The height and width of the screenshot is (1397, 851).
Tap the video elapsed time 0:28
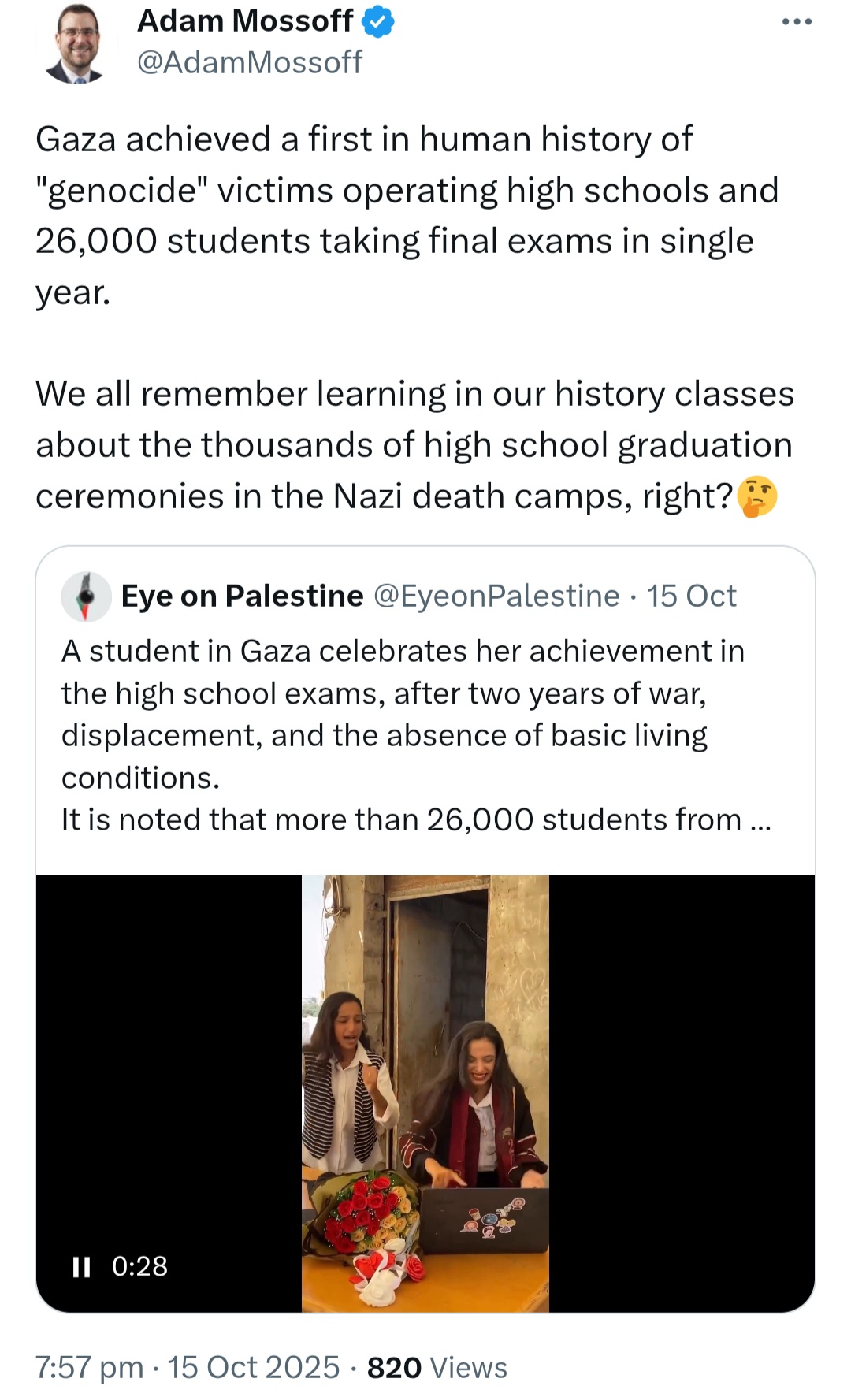pos(139,1266)
